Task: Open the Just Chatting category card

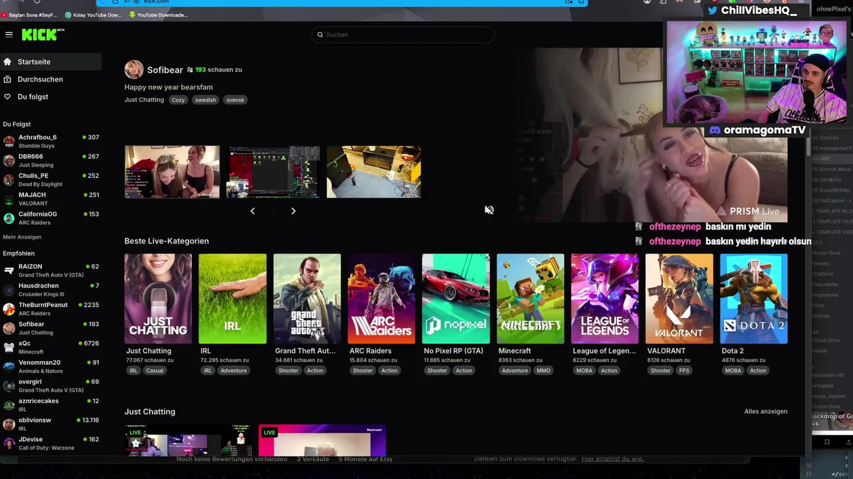Action: (x=158, y=299)
